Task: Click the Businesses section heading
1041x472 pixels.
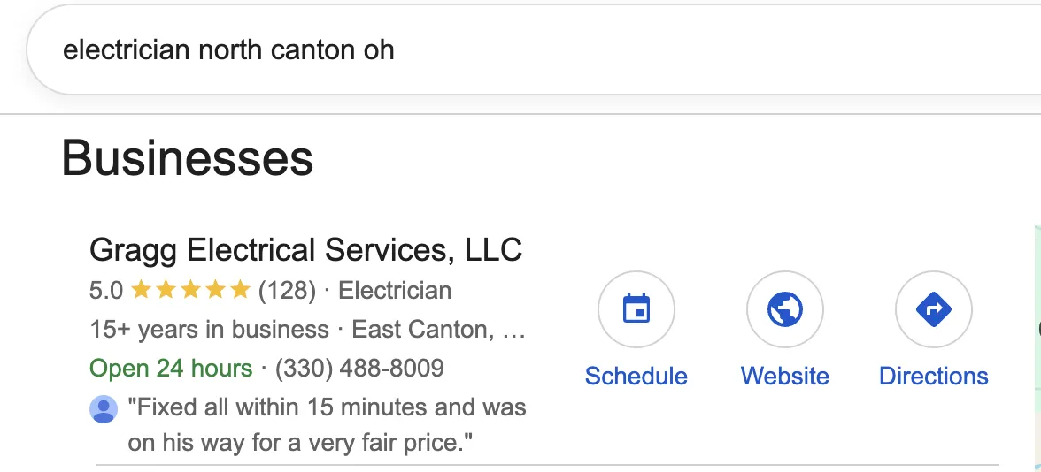Action: pyautogui.click(x=188, y=158)
